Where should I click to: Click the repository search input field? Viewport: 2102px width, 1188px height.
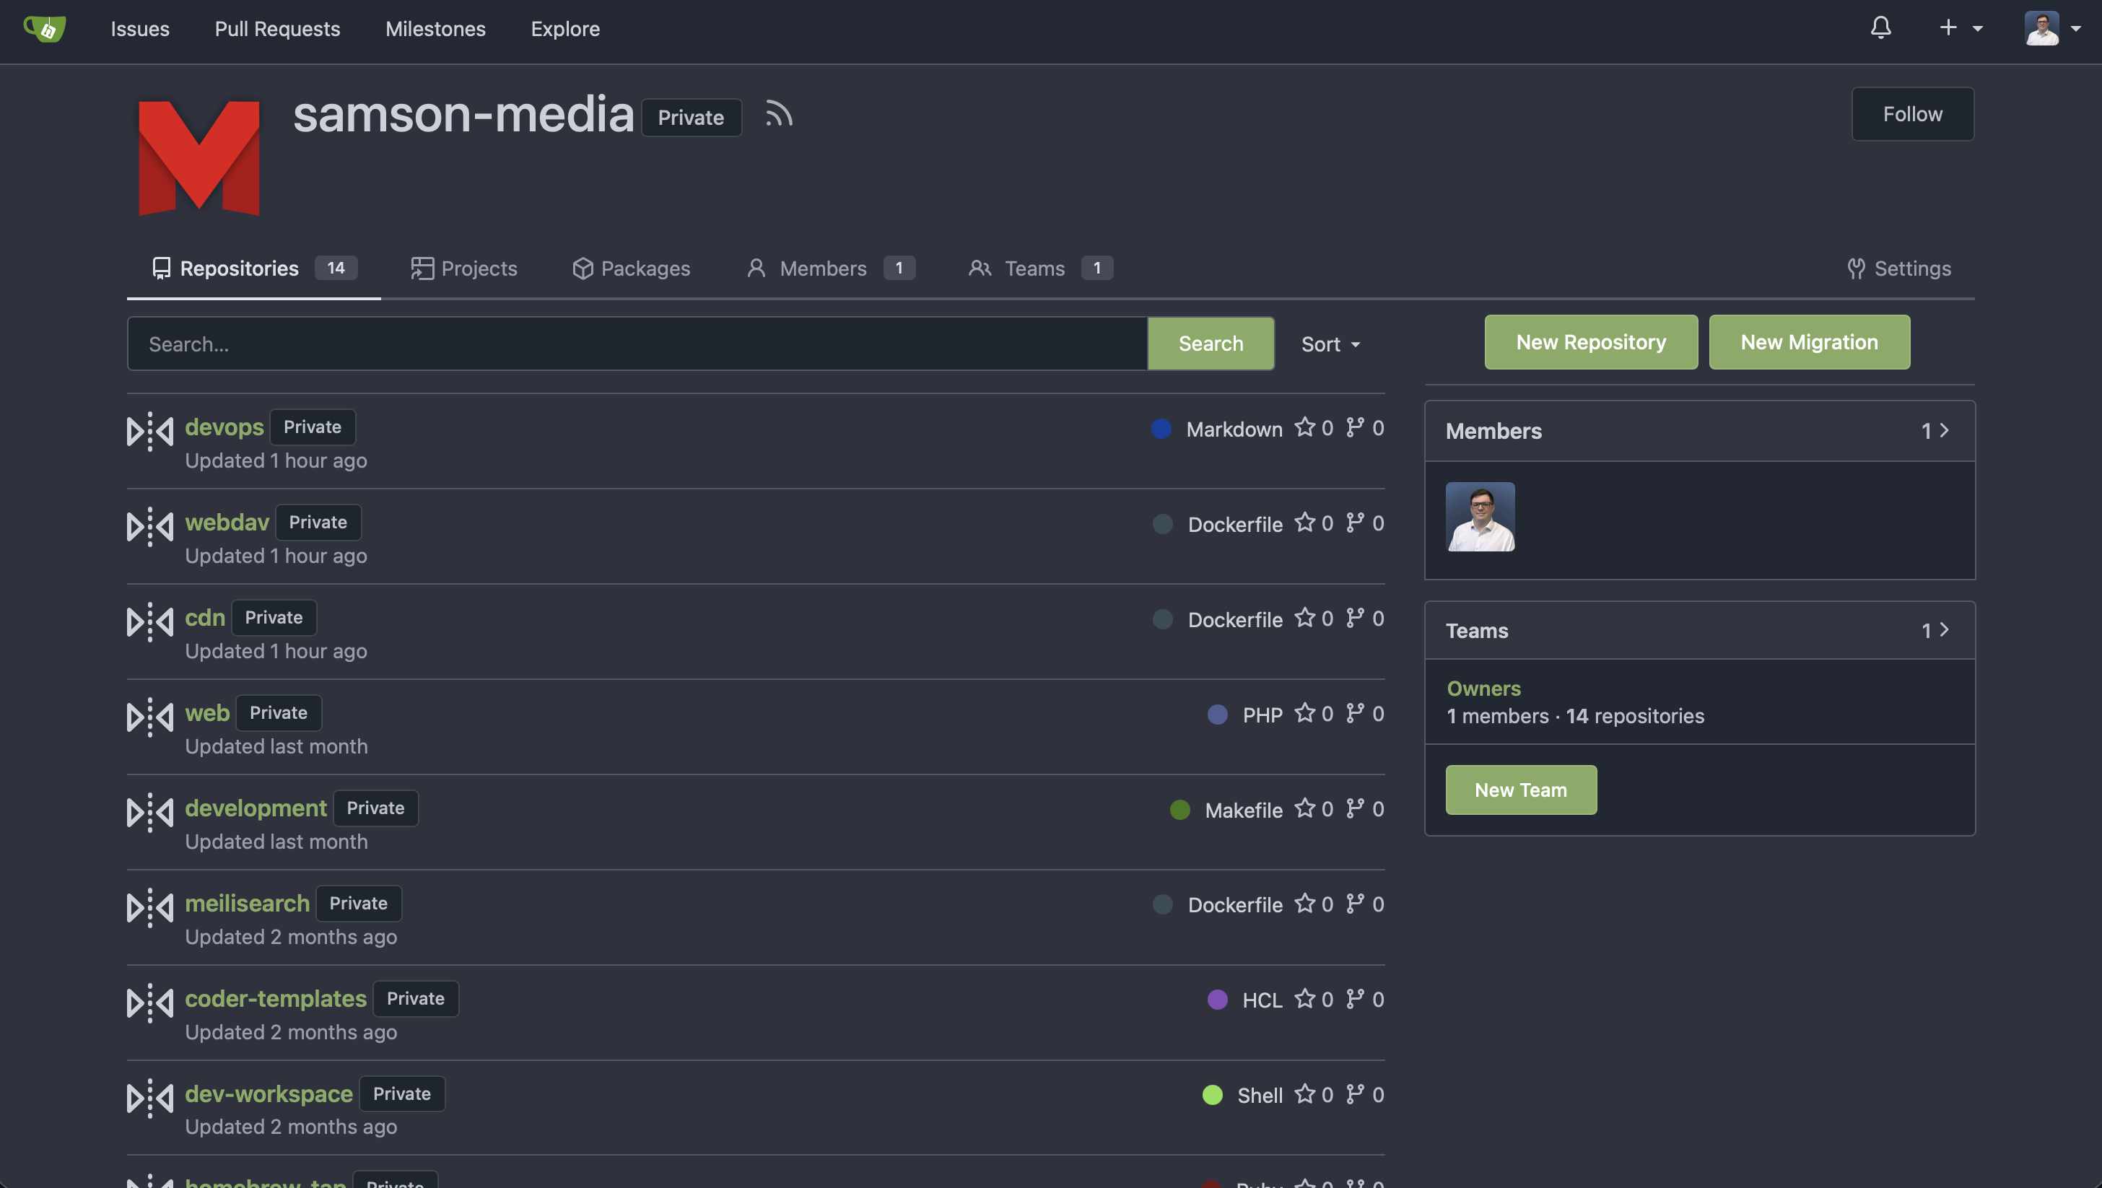point(637,344)
